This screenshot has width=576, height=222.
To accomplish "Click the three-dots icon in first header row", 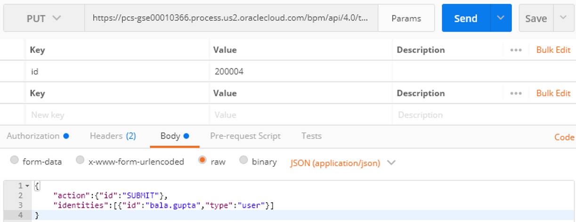I will click(x=516, y=50).
